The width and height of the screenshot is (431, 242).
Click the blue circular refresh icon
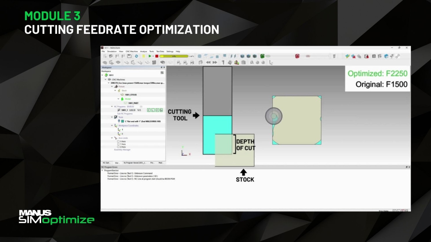click(136, 56)
